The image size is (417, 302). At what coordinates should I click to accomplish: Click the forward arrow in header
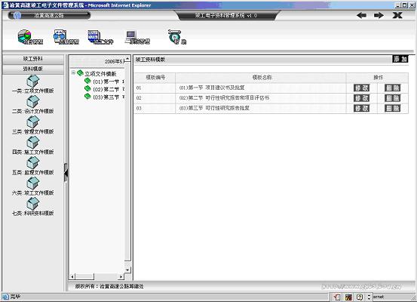pyautogui.click(x=379, y=15)
